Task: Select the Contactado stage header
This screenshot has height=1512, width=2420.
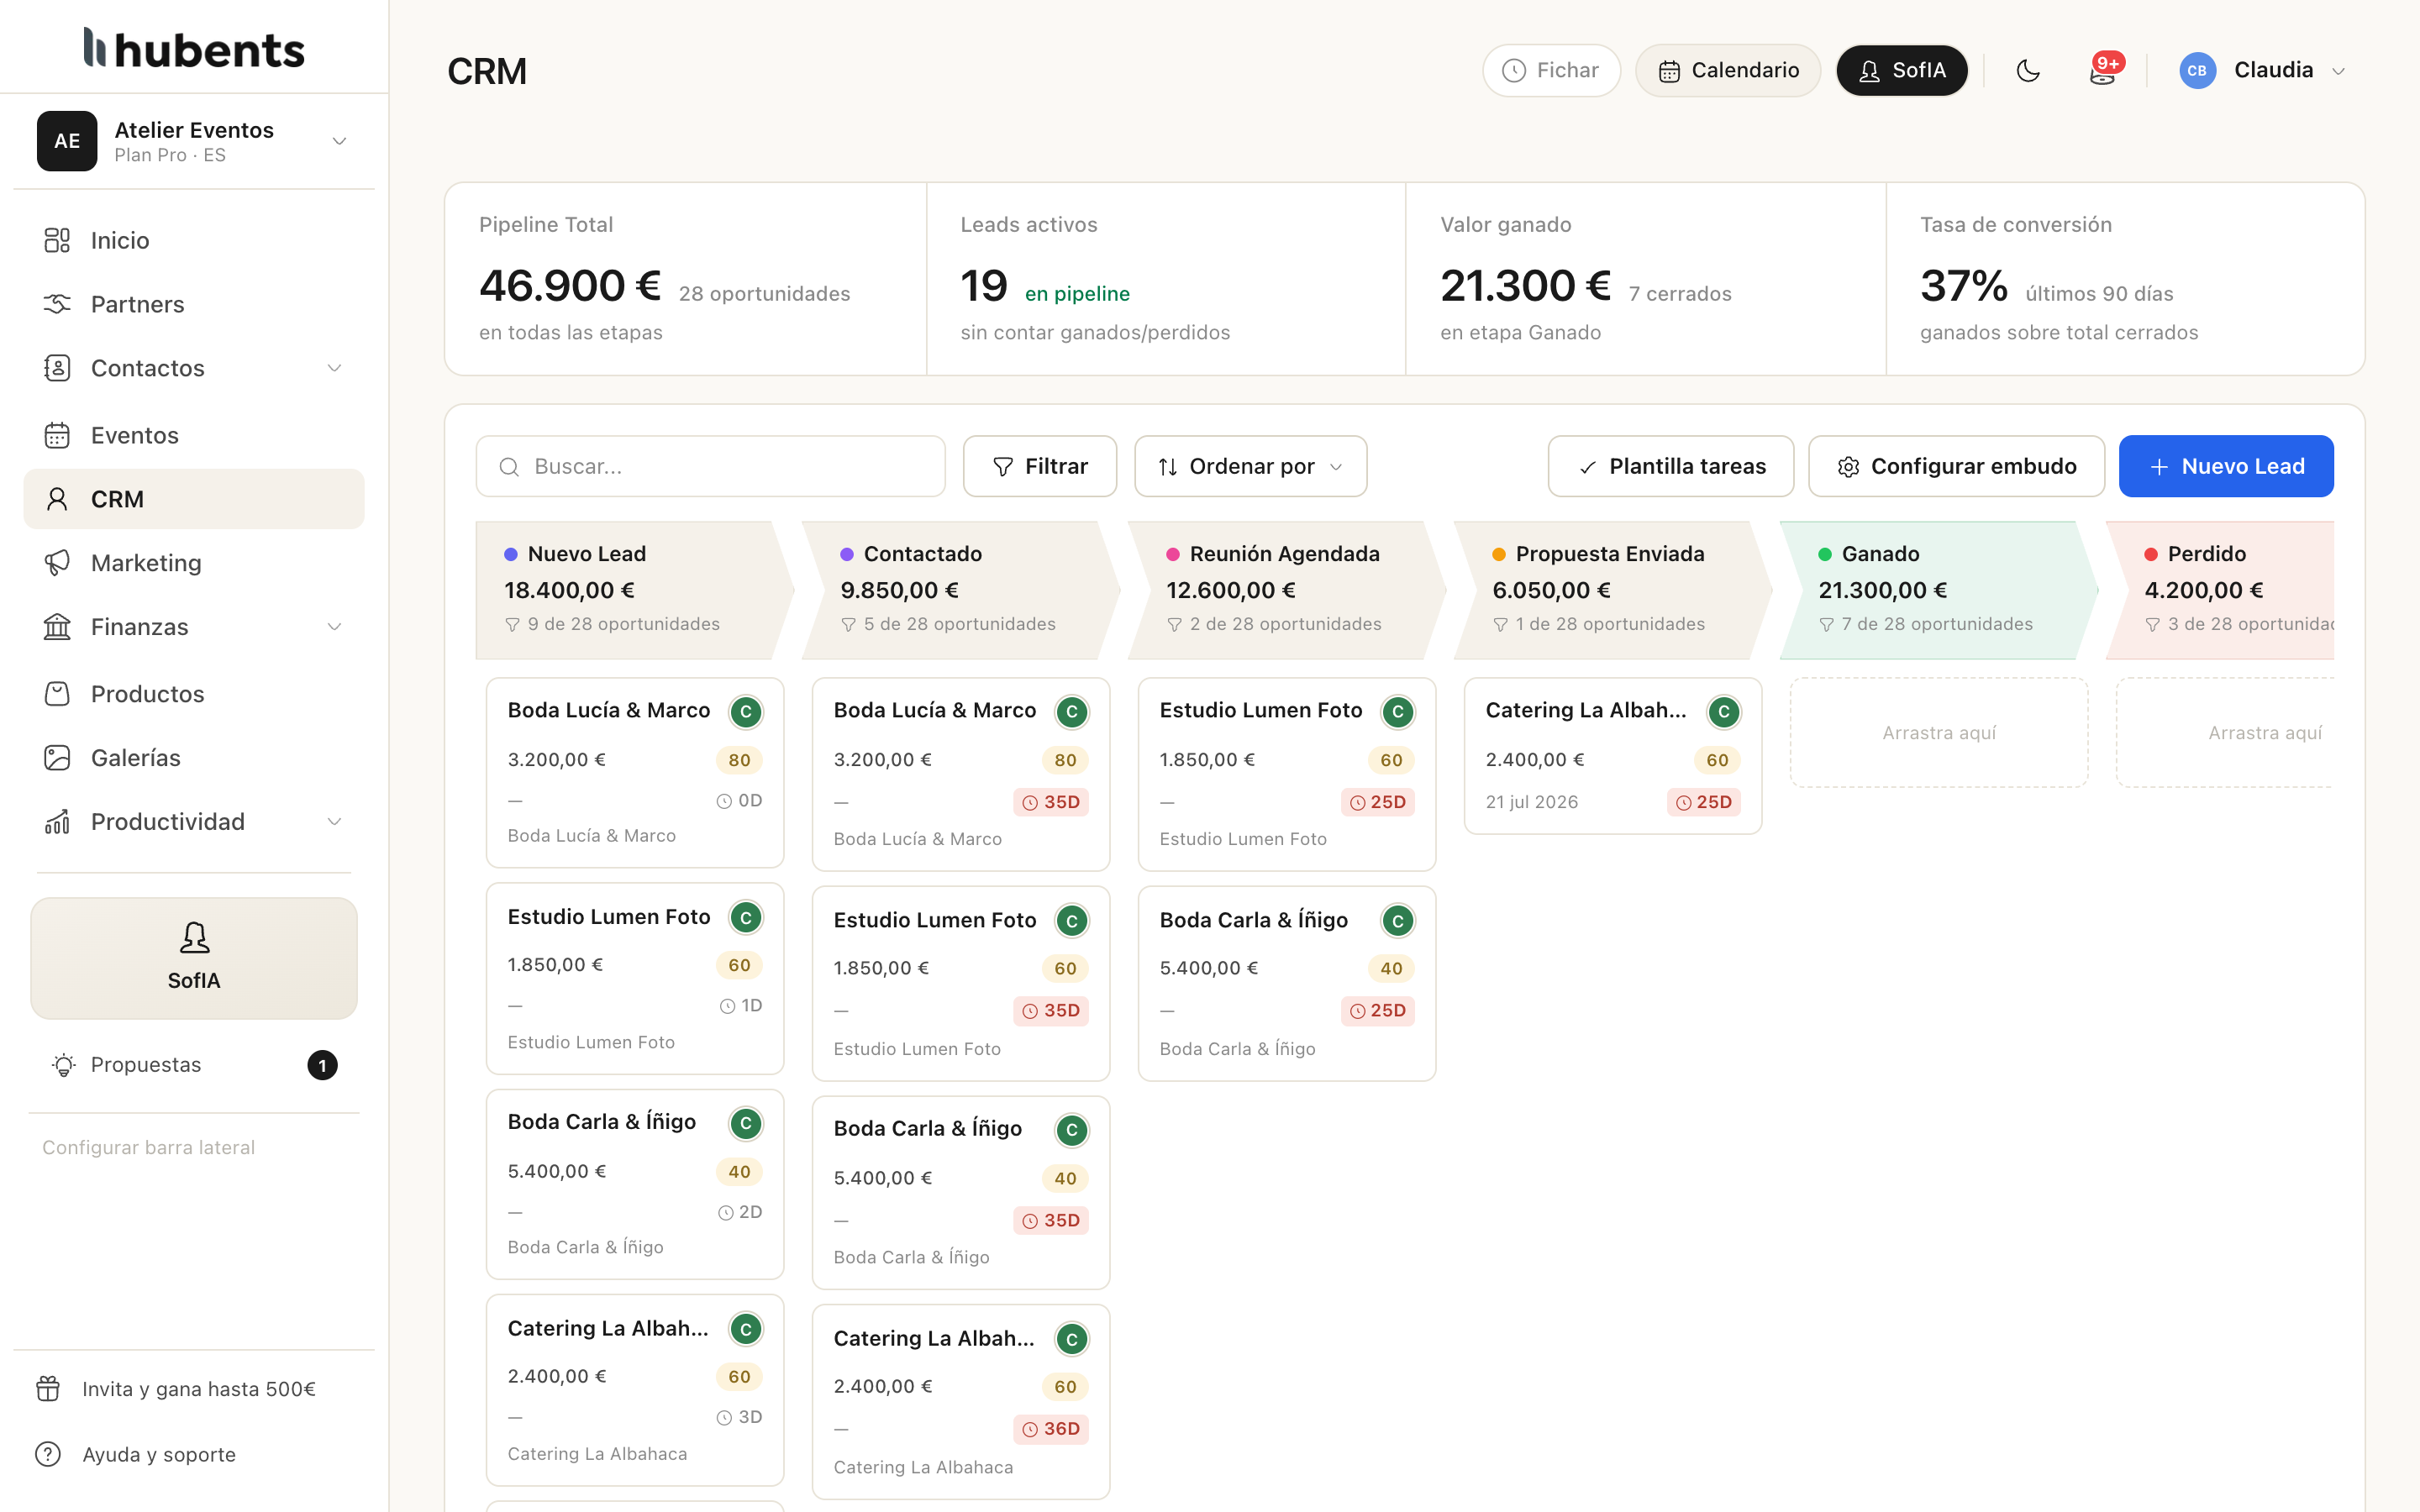Action: pos(960,590)
